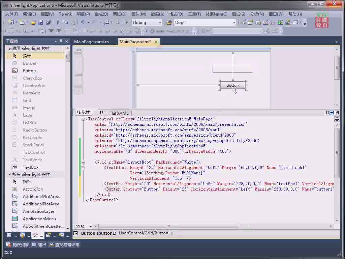
Task: Select ApplicationMenu control in the toolbox
Action: pyautogui.click(x=35, y=219)
